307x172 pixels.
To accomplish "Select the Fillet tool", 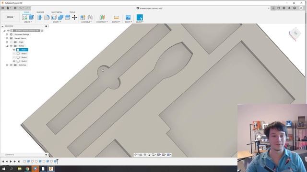I will pos(47,17).
